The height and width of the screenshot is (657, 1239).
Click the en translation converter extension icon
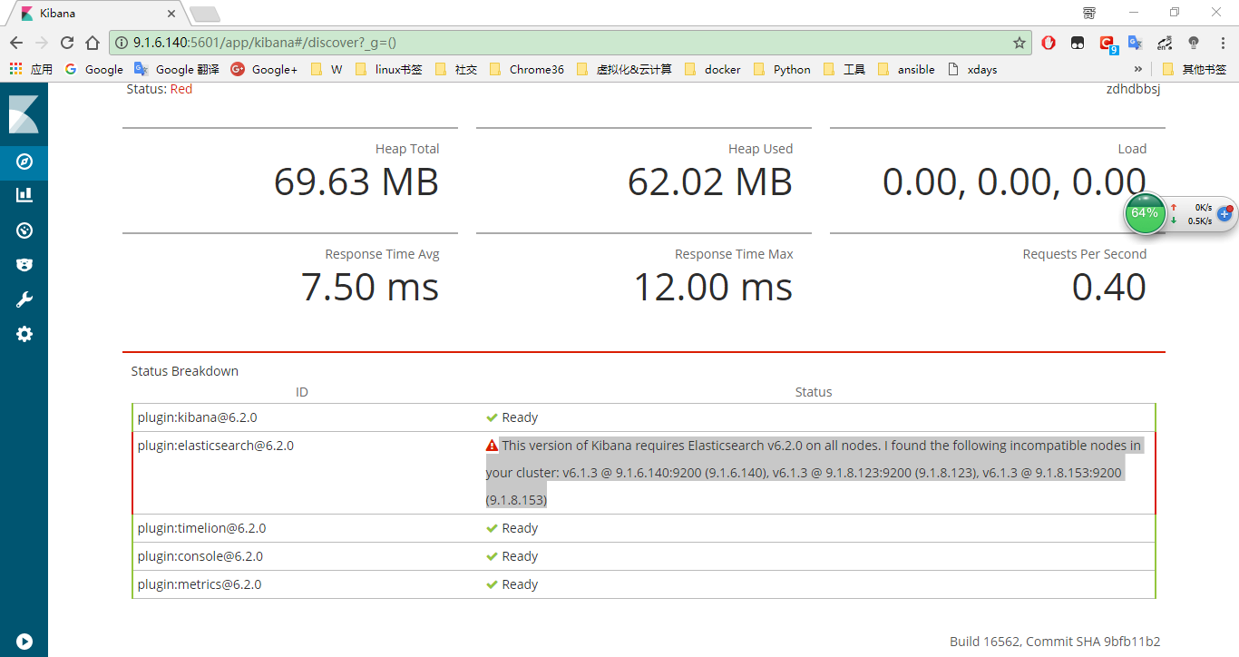tap(1166, 43)
